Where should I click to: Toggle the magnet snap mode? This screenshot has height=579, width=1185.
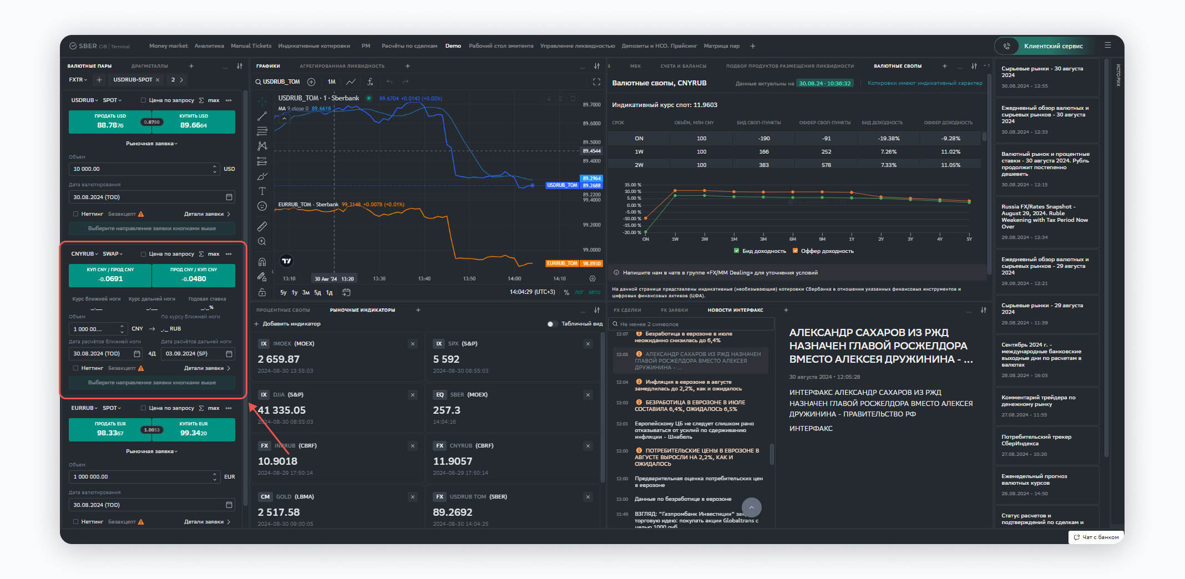262,262
